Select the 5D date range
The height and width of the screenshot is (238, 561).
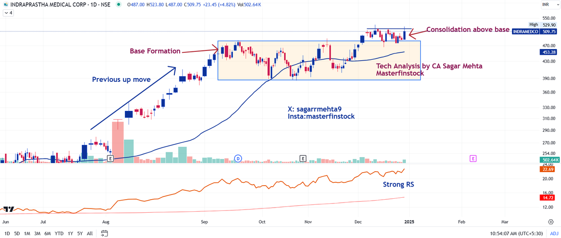pos(17,233)
